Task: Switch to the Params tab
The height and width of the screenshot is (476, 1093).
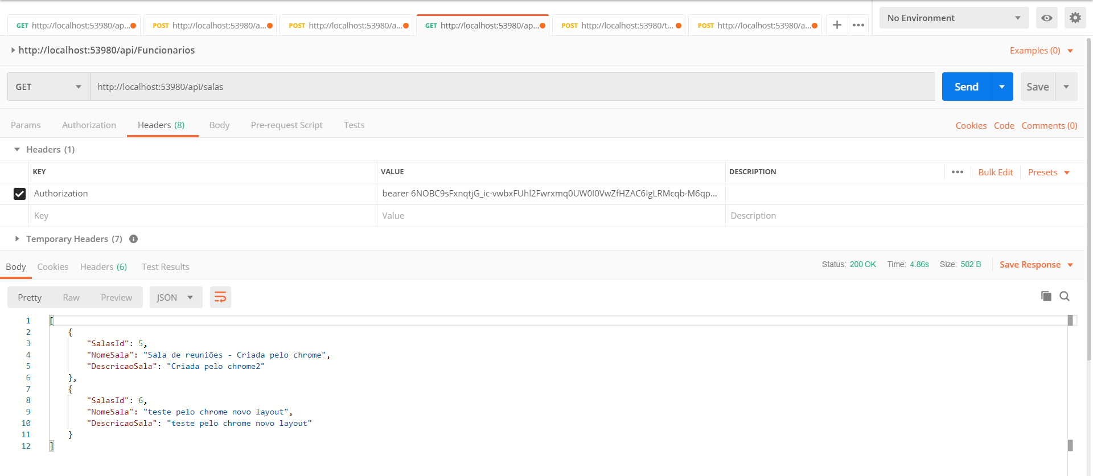Action: pyautogui.click(x=26, y=125)
